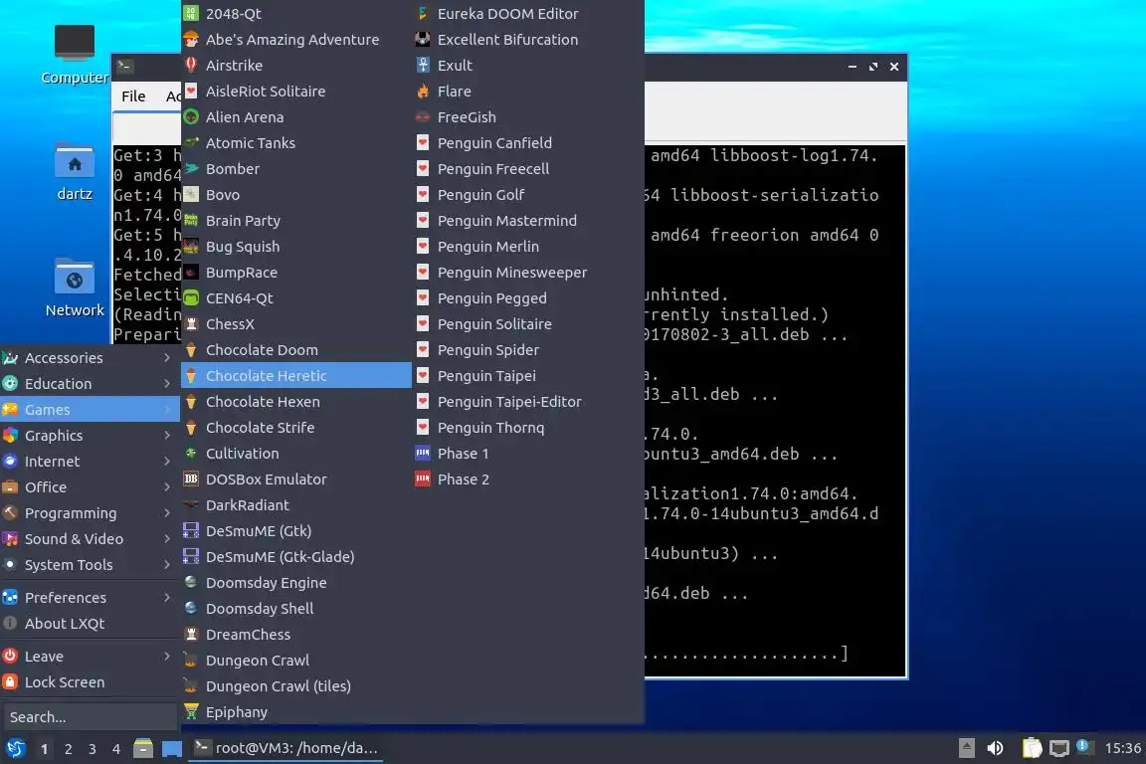Click the Excellent Bifurcation icon
The image size is (1146, 764).
coord(423,40)
